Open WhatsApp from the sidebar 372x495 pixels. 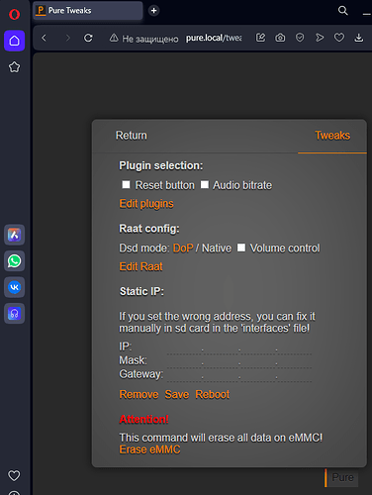coord(14,261)
